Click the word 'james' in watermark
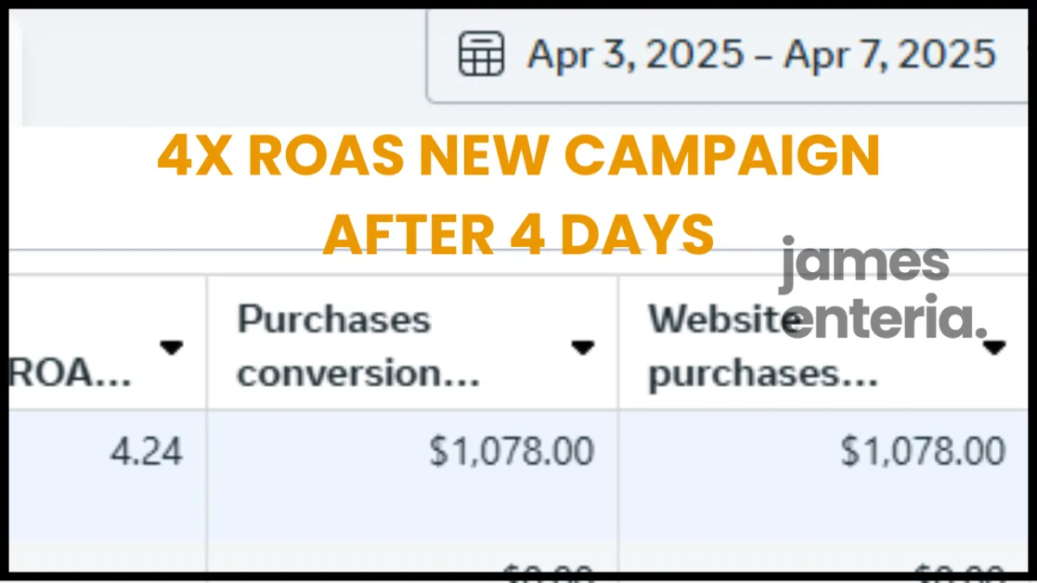Image resolution: width=1037 pixels, height=583 pixels. (x=863, y=263)
